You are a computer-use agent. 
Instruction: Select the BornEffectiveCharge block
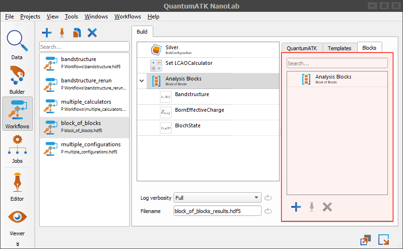(208, 112)
